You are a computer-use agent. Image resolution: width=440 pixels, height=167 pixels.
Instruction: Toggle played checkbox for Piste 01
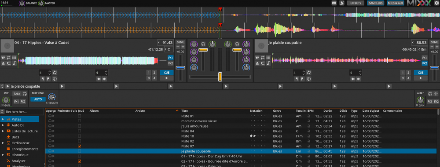79,116
